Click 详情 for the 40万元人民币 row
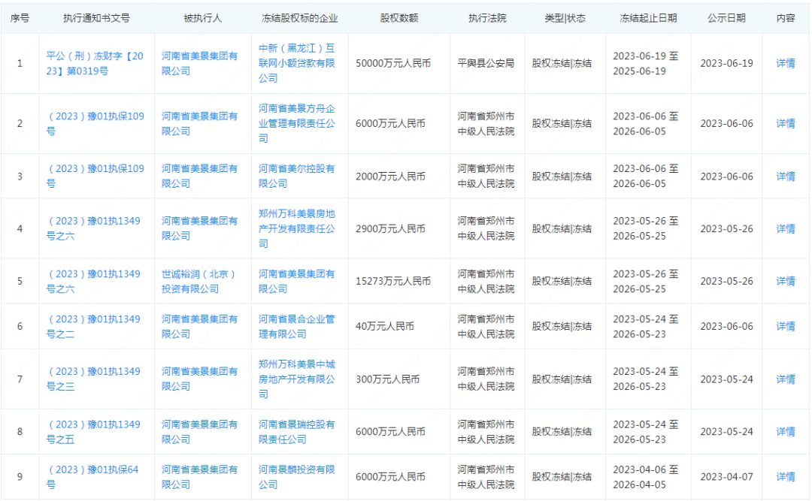The height and width of the screenshot is (501, 812). coord(786,326)
